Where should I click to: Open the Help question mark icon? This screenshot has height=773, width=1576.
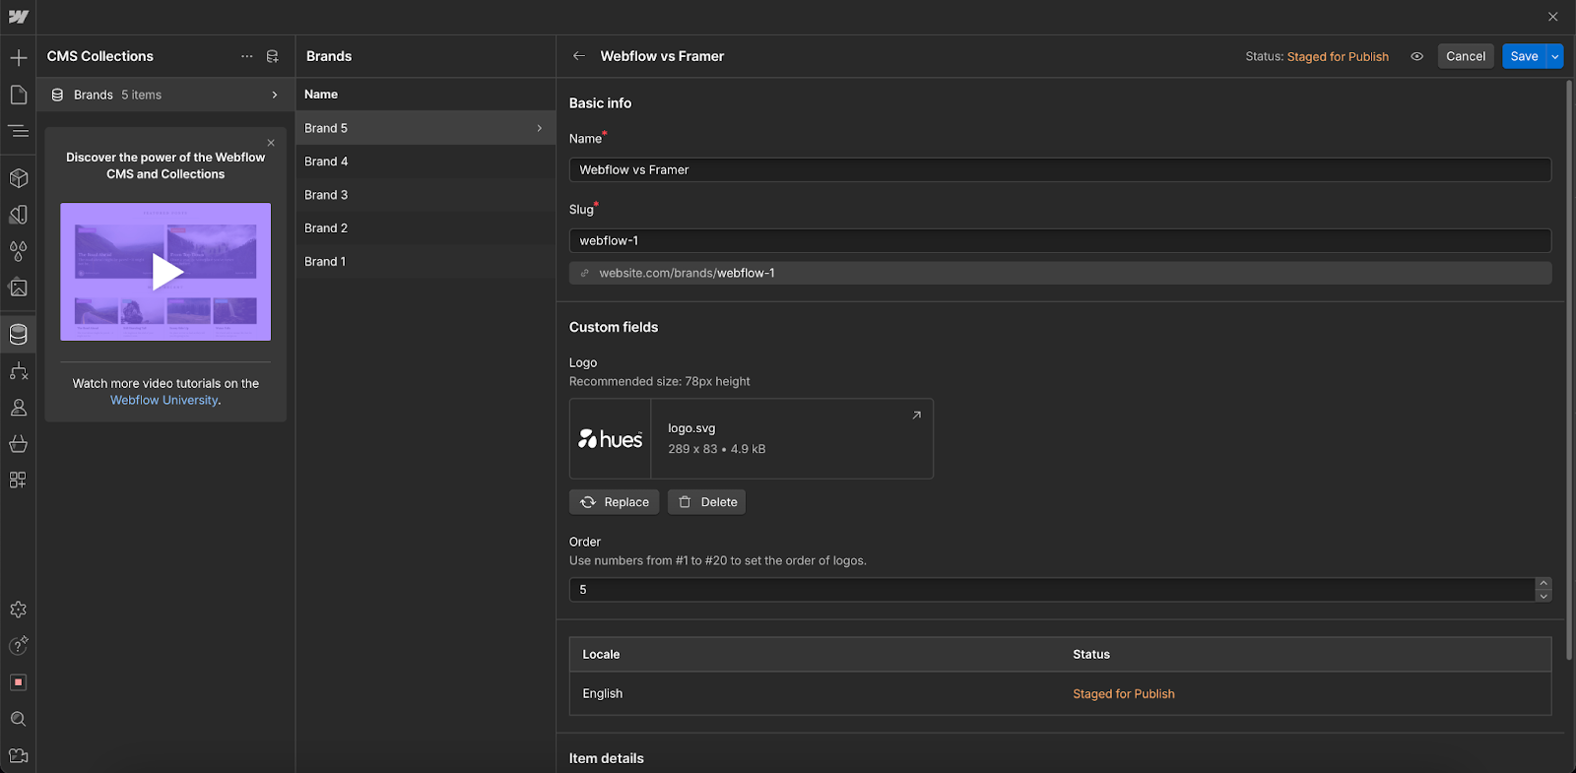[x=18, y=646]
